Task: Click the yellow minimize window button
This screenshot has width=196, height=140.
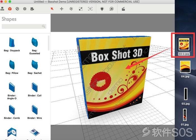Action: coord(6,2)
